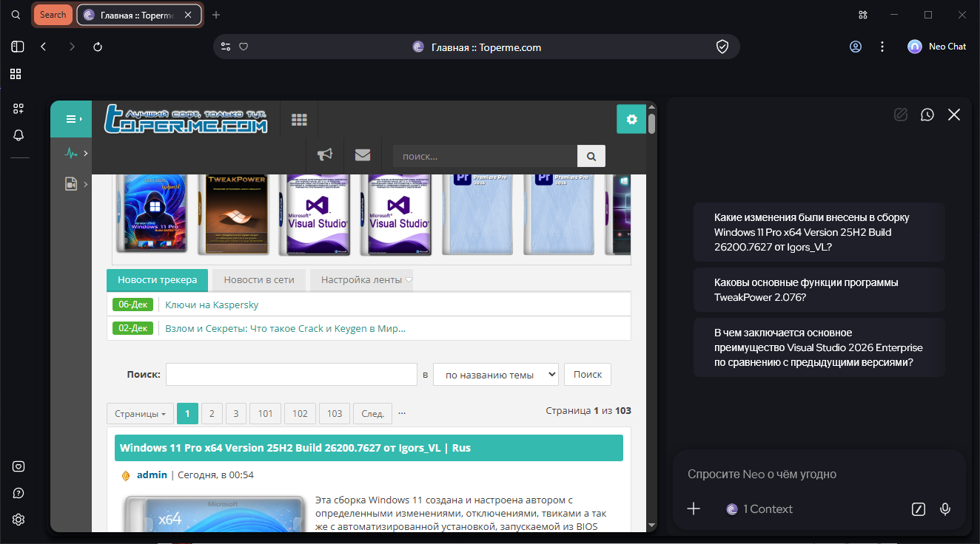Image resolution: width=980 pixels, height=544 pixels.
Task: Open the Ключи на Kaspersky news link
Action: [212, 305]
